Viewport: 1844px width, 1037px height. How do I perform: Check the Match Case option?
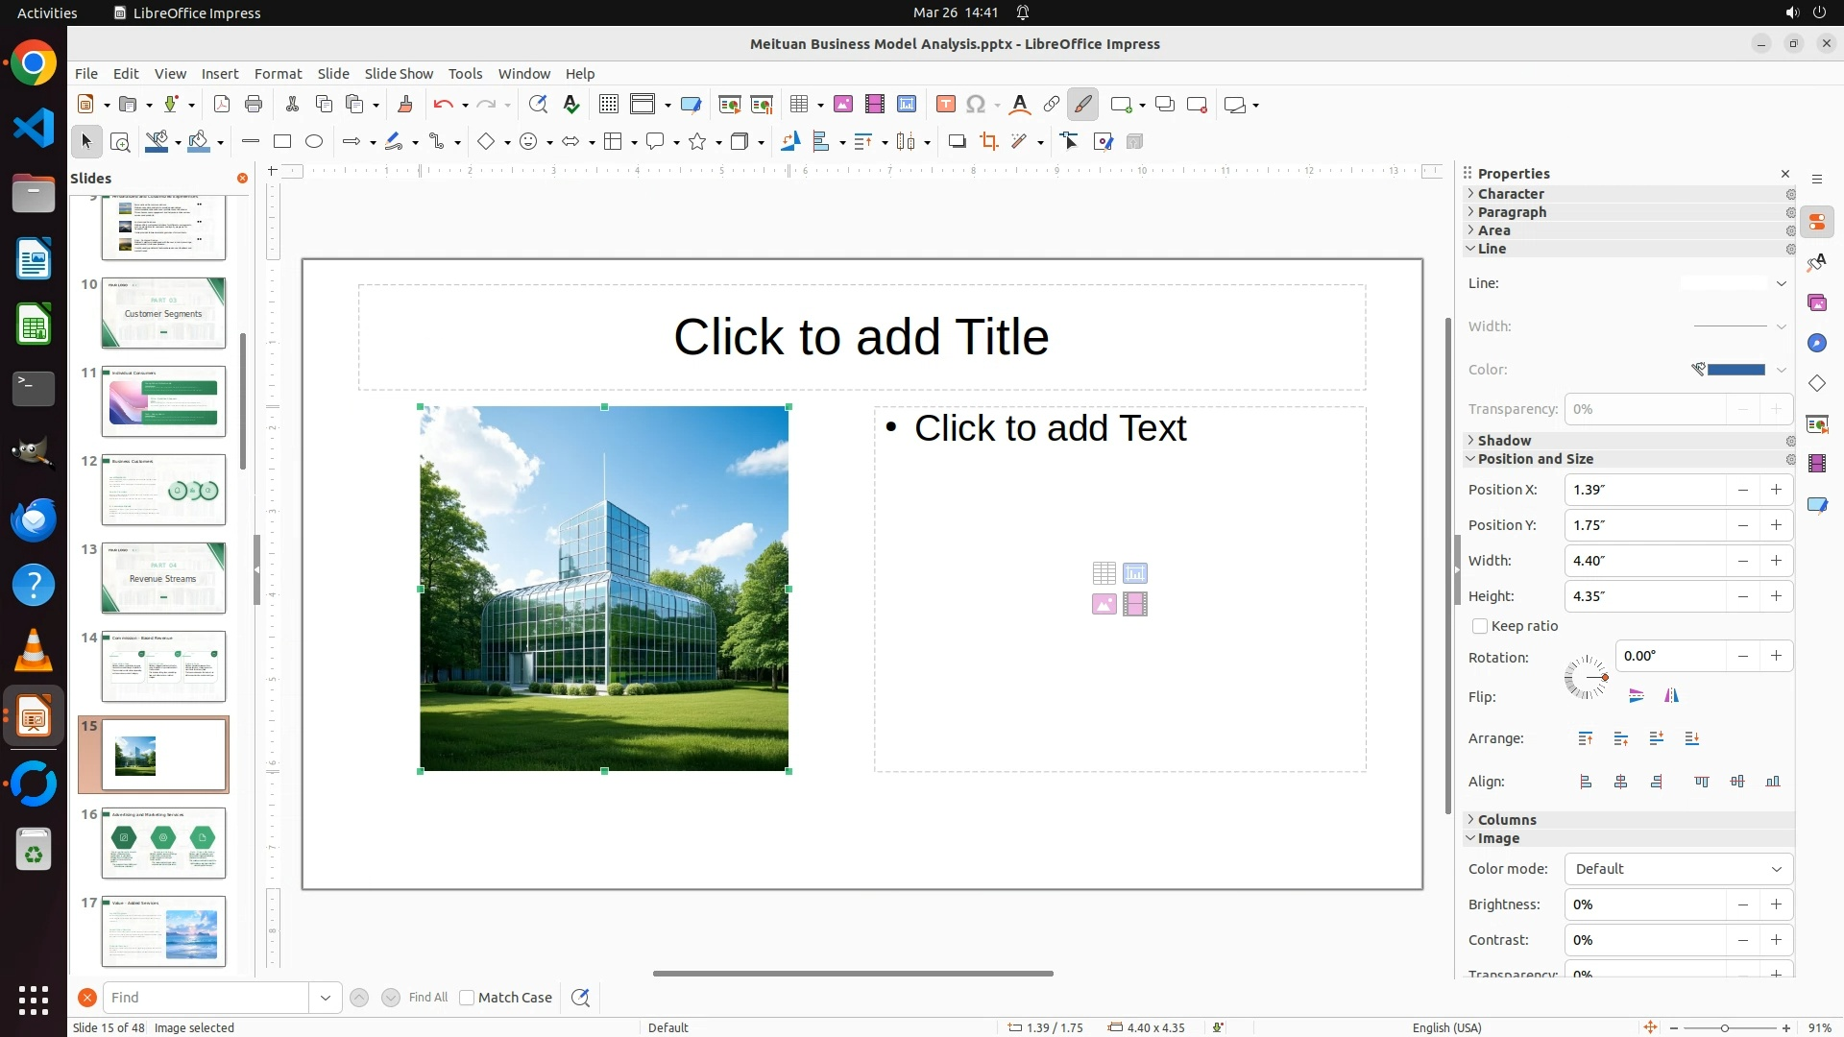click(467, 998)
